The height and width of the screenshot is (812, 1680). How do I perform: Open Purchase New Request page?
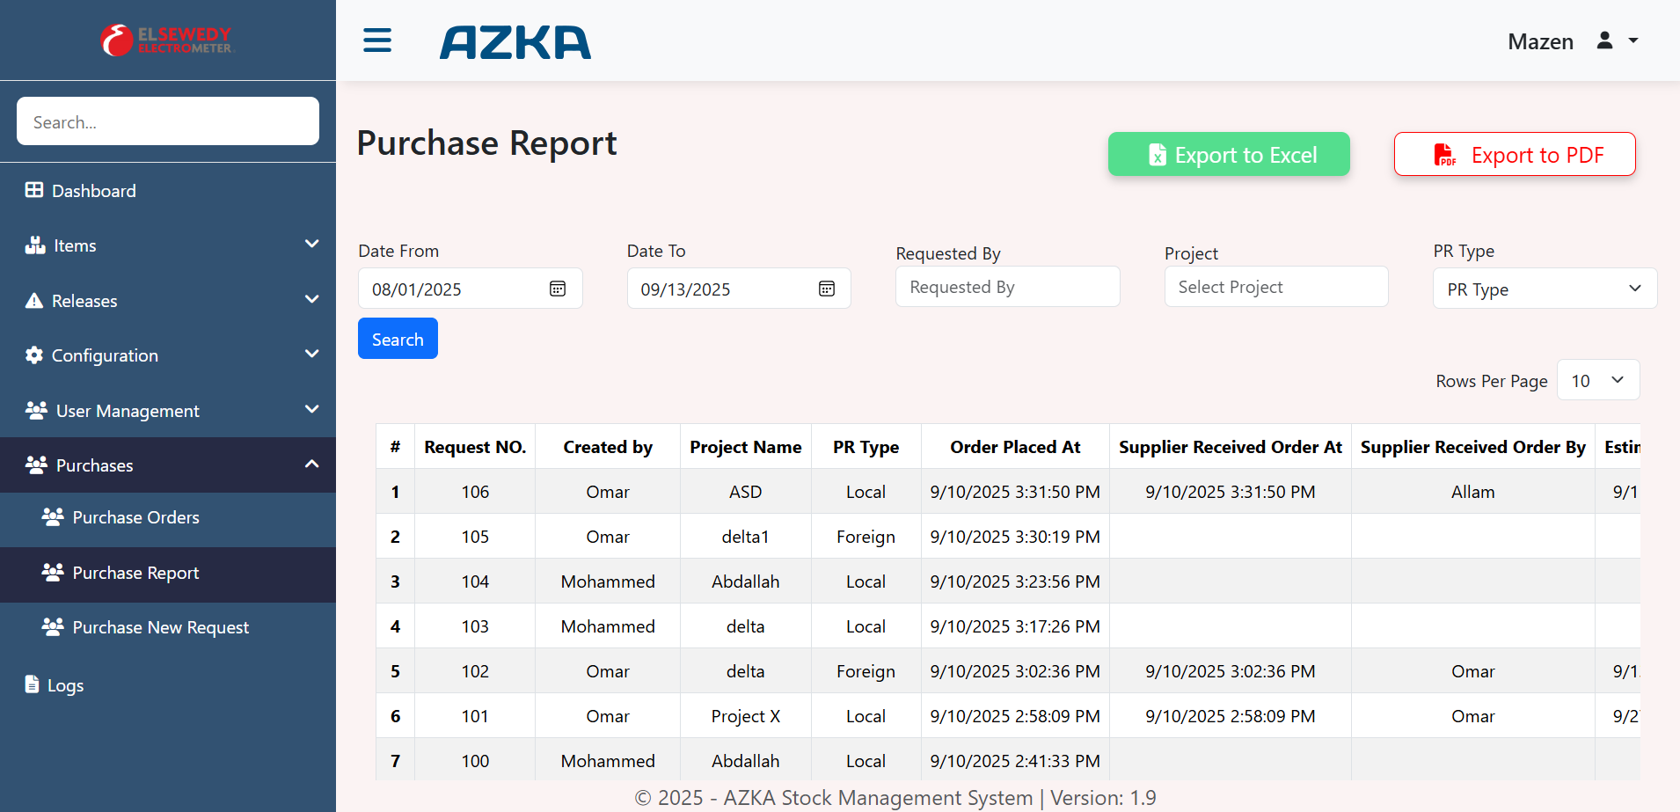(x=160, y=627)
